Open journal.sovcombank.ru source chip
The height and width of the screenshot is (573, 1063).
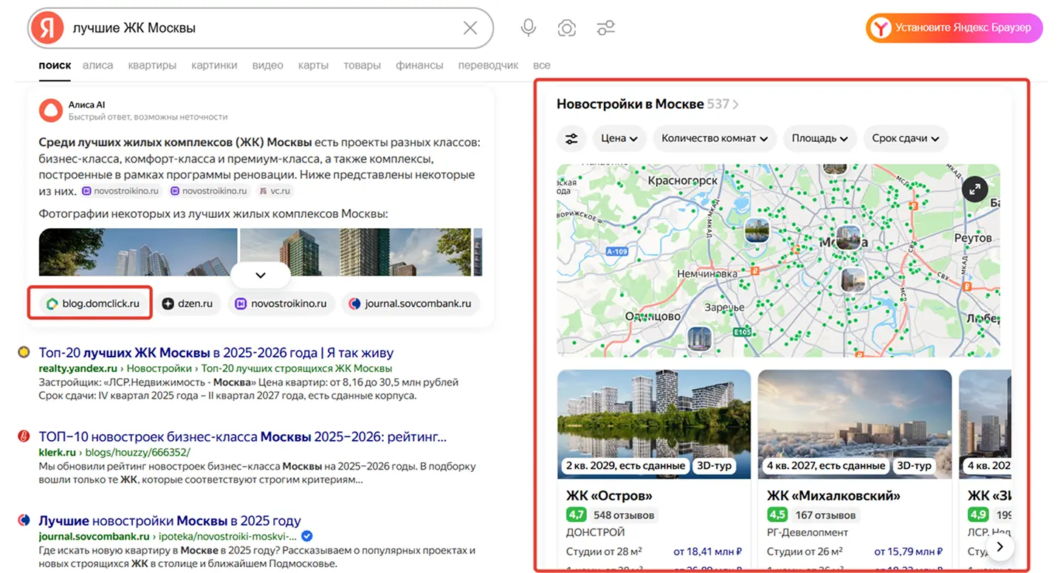[x=410, y=303]
